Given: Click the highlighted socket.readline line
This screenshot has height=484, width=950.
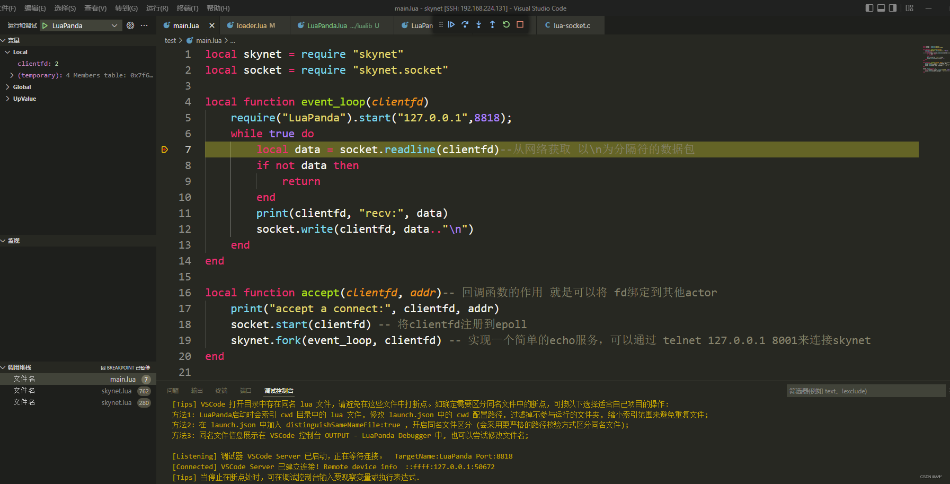Looking at the screenshot, I should coord(562,149).
